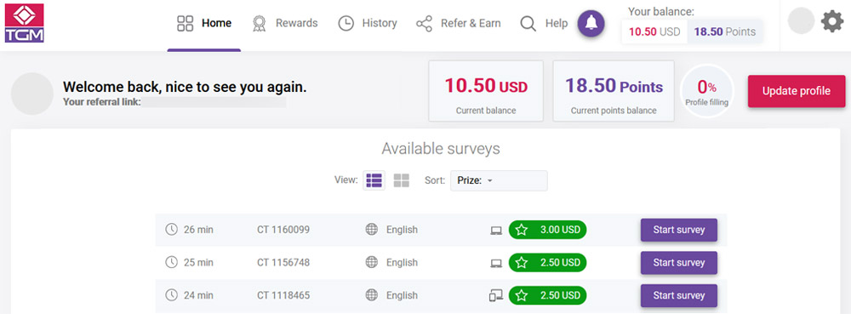This screenshot has height=314, width=851.
Task: Open the Current points balance card
Action: (614, 91)
